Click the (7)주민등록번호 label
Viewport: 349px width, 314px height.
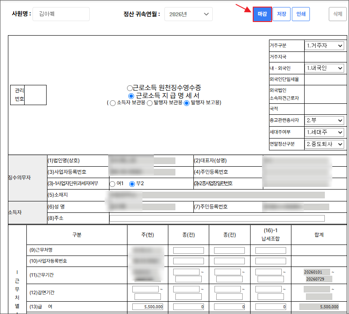pos(211,207)
